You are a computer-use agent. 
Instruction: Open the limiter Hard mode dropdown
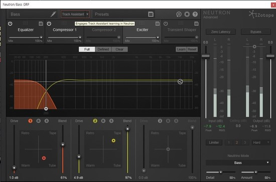point(261,142)
